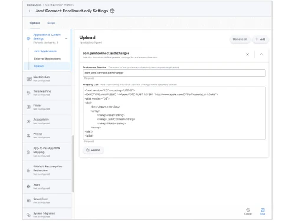Open the Xsan payload

47,186
